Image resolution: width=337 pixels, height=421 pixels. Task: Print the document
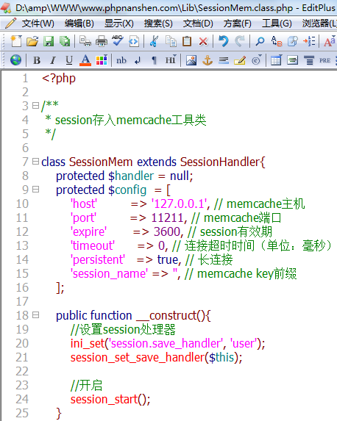point(101,41)
